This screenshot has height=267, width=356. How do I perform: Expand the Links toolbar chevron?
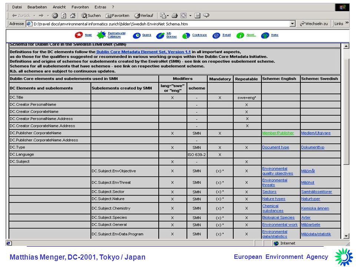point(347,23)
